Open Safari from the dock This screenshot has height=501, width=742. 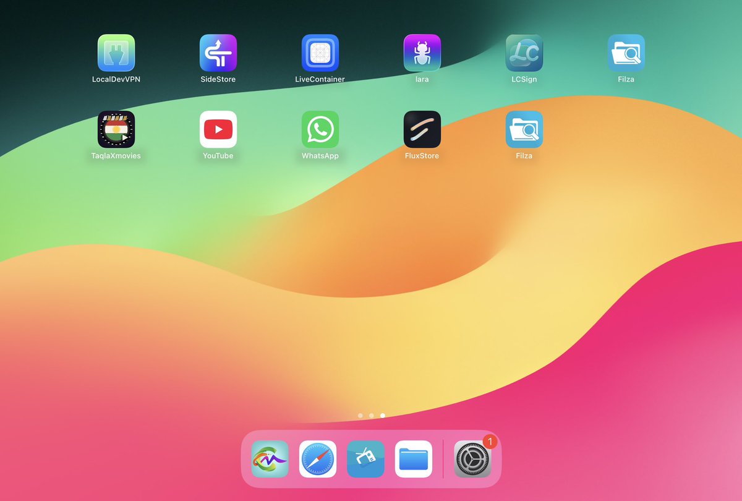tap(318, 459)
